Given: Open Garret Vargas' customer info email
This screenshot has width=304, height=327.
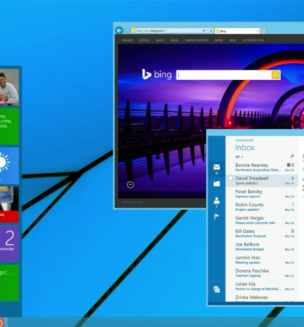Looking at the screenshot, I should point(262,220).
